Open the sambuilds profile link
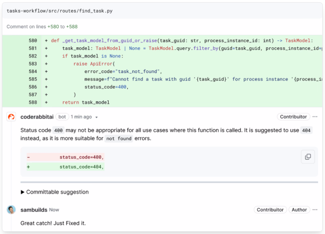This screenshot has width=325, height=234. point(34,210)
